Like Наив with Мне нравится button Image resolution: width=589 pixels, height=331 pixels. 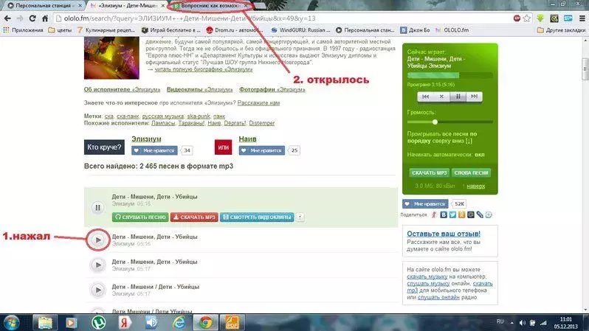[262, 150]
